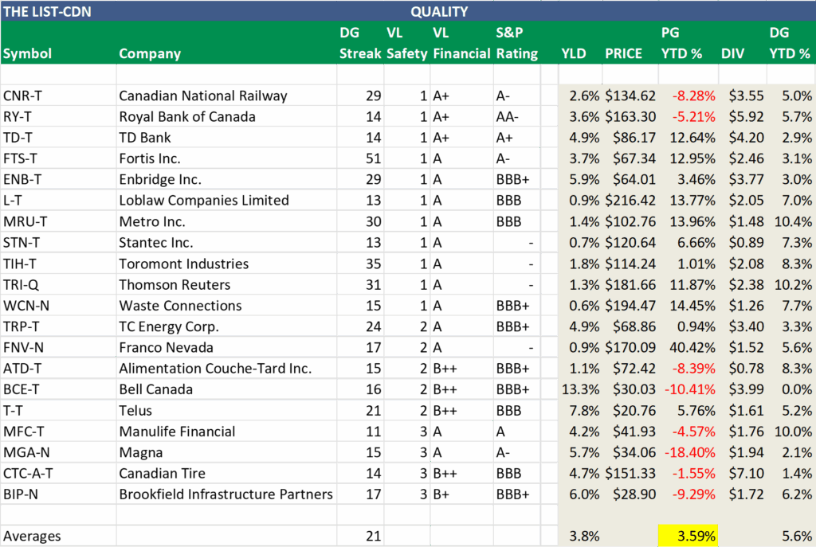Select Loblaw Companies Limited cell
The width and height of the screenshot is (816, 547).
click(x=227, y=200)
